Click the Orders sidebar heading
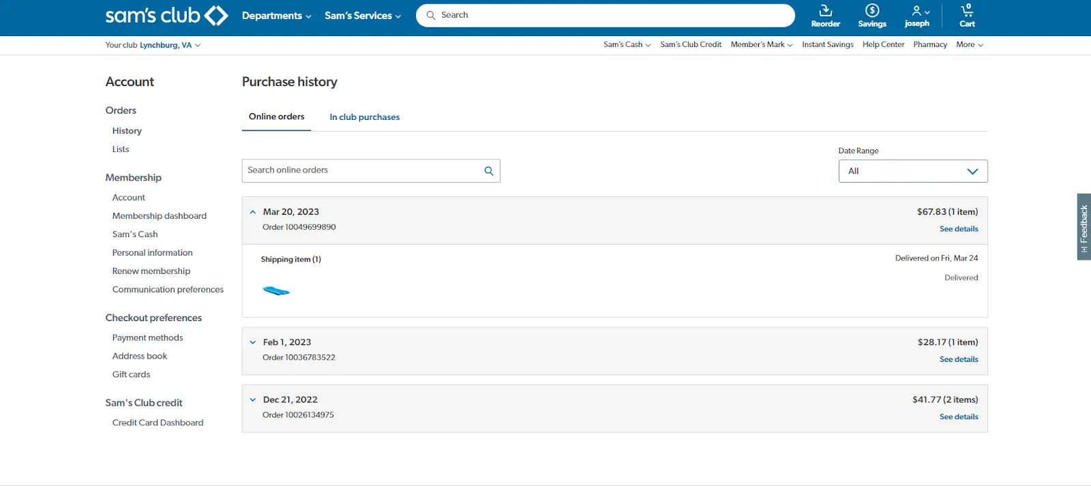This screenshot has width=1091, height=486. [x=121, y=110]
